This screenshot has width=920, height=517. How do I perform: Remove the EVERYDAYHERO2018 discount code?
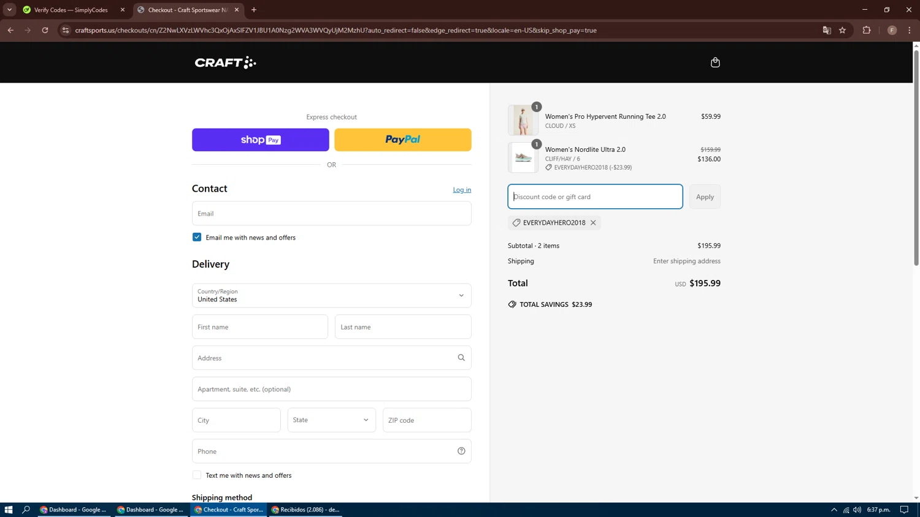click(593, 223)
